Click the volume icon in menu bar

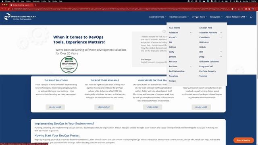(223, 1)
